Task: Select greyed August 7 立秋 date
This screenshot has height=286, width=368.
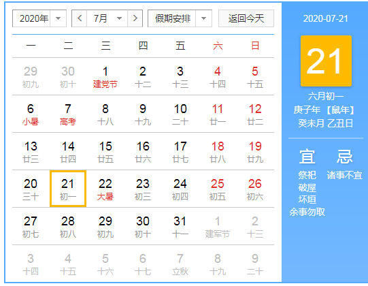Action: point(180,264)
